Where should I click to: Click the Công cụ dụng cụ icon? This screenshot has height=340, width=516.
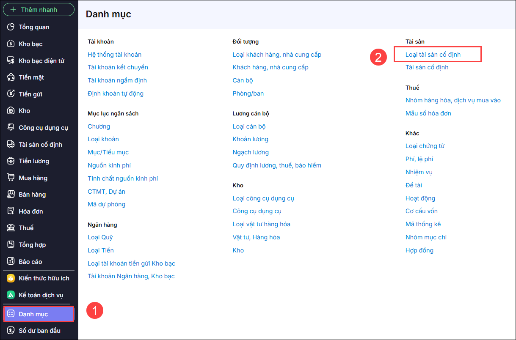[11, 128]
